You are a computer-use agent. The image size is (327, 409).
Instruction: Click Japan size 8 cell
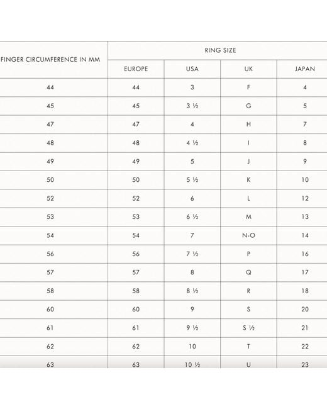tap(305, 143)
